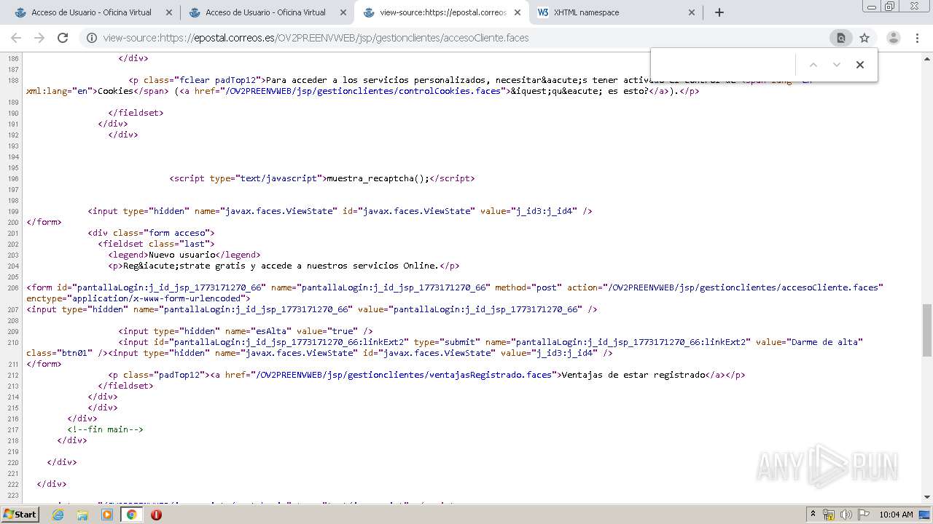Screen dimensions: 933x524
Task: Open the accesoCliente.faces action link
Action: coord(743,287)
